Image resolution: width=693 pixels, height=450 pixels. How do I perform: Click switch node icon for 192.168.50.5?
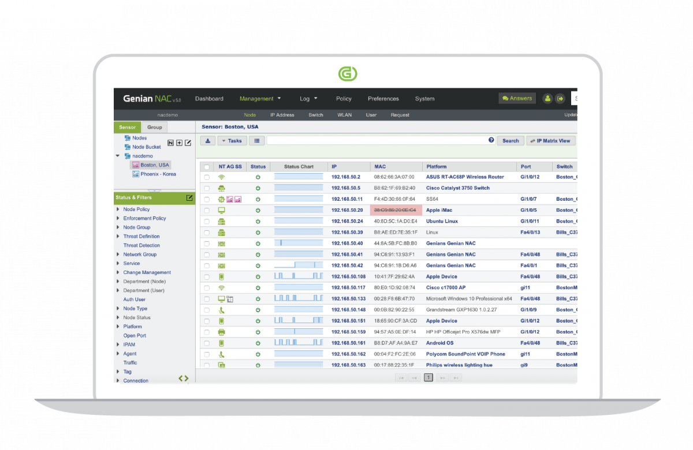pyautogui.click(x=221, y=188)
